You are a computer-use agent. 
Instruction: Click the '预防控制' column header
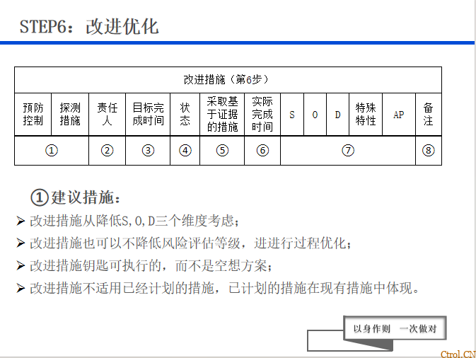click(33, 114)
